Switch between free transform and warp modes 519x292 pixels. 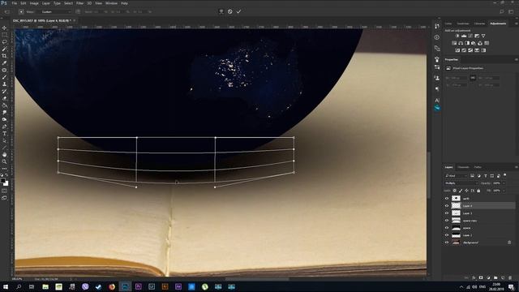[221, 11]
